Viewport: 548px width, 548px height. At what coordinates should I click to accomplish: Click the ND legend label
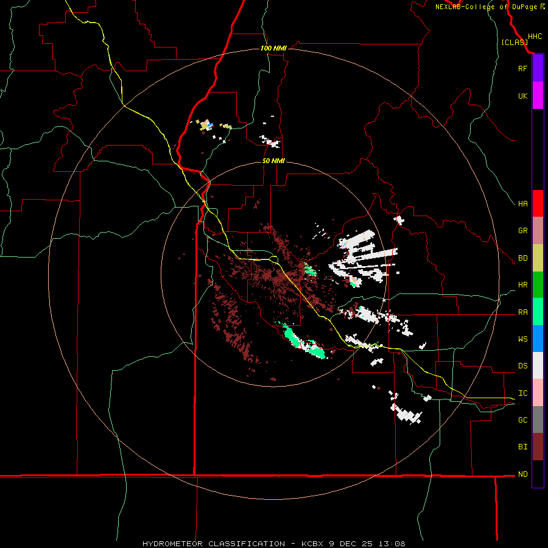pos(522,474)
